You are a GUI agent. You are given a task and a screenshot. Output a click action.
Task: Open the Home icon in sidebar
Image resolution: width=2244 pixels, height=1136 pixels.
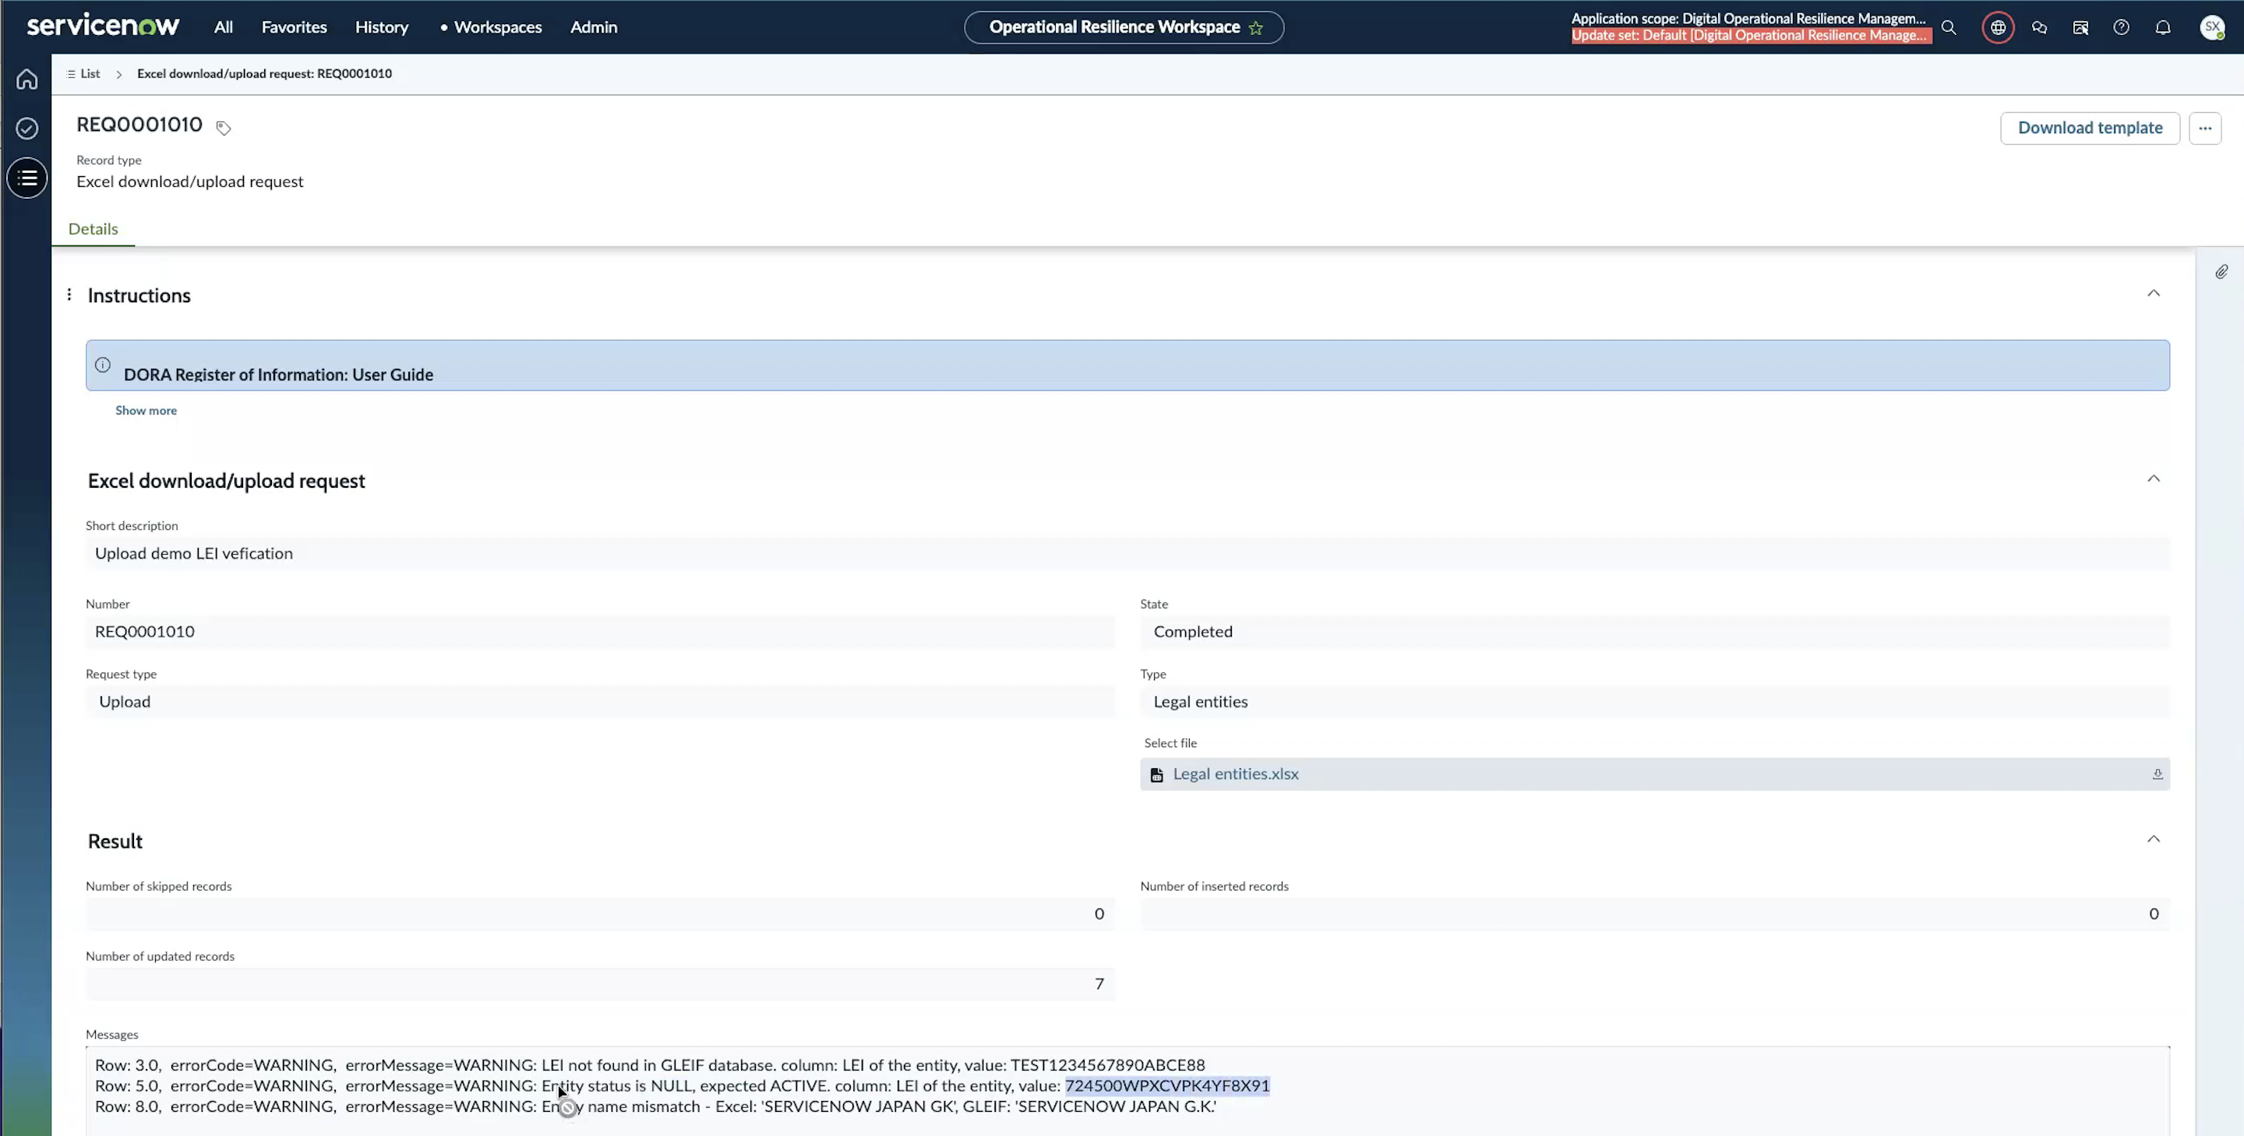click(x=27, y=79)
